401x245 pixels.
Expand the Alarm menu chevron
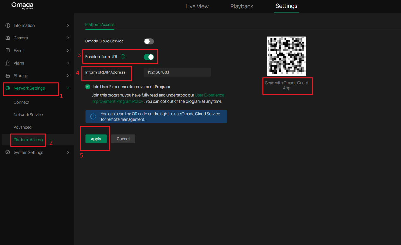click(68, 63)
